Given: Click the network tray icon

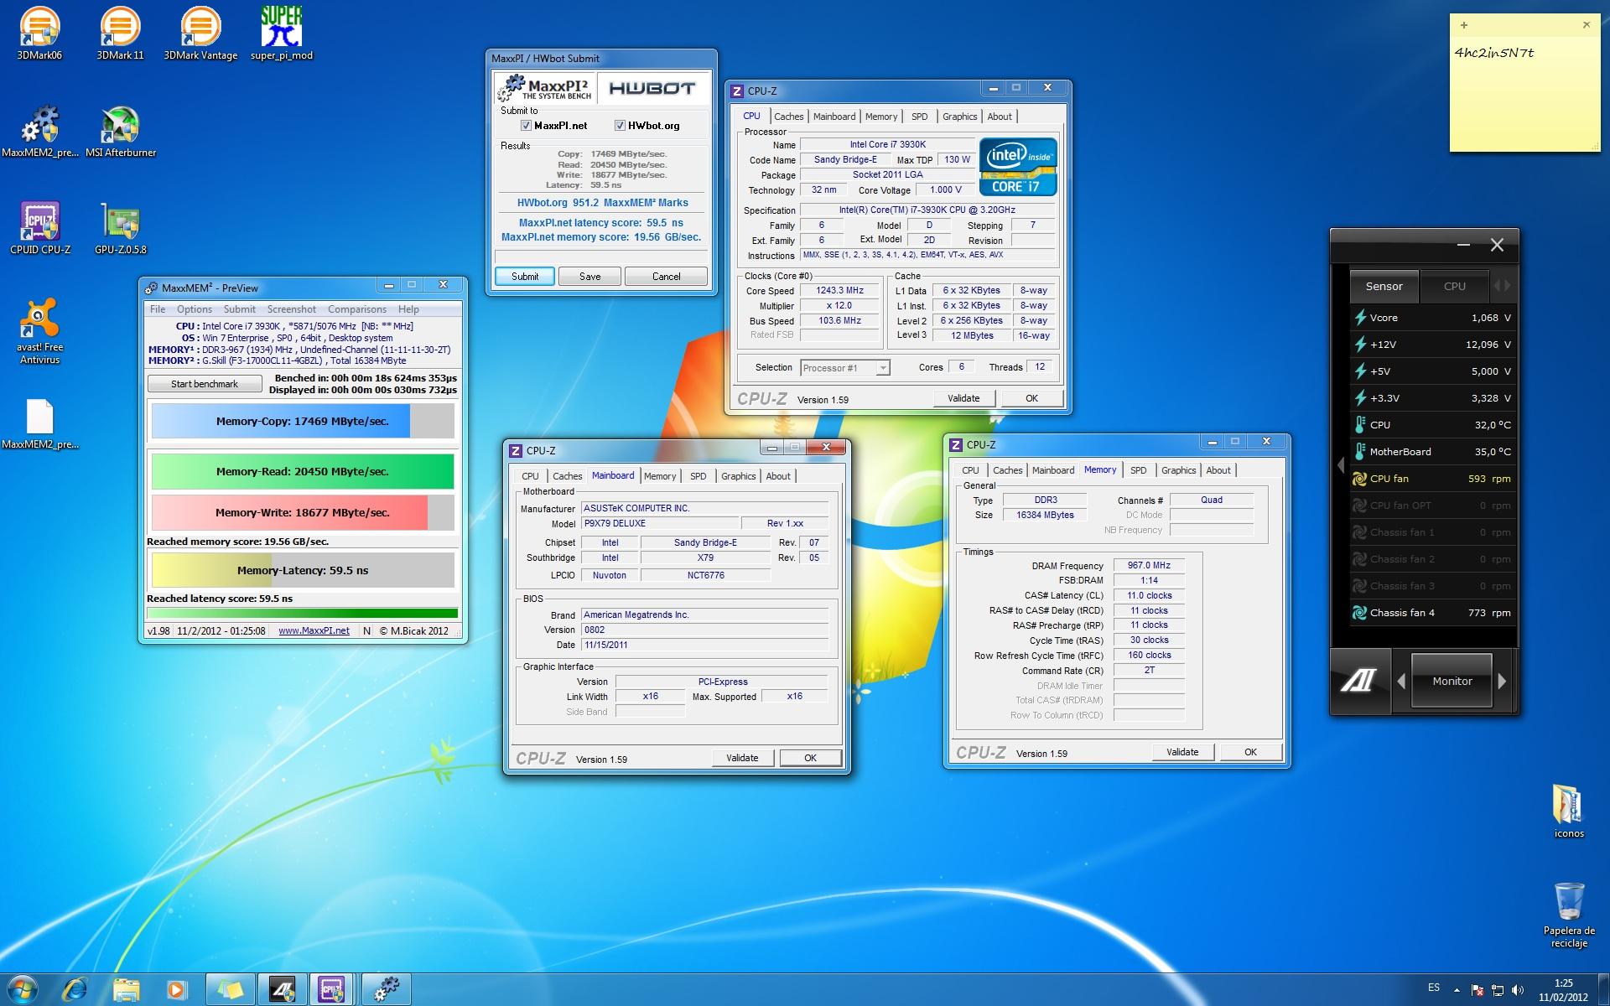Looking at the screenshot, I should [1498, 991].
